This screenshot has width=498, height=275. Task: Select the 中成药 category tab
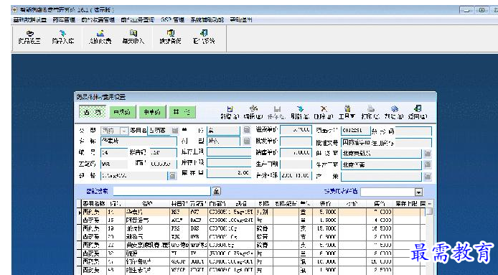coord(123,112)
